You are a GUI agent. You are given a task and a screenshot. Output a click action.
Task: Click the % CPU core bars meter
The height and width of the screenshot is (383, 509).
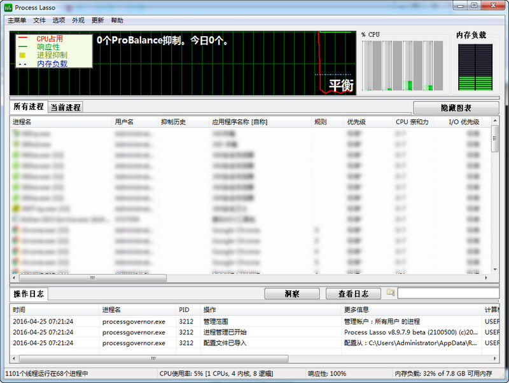pyautogui.click(x=403, y=65)
